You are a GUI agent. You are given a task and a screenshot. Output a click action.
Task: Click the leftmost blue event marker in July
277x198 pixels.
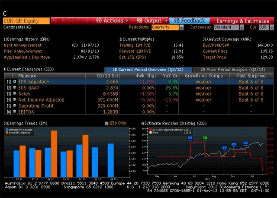(191, 138)
